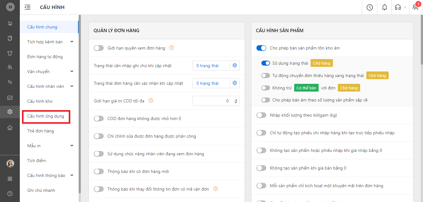Click the home icon in sidebar

click(x=10, y=127)
